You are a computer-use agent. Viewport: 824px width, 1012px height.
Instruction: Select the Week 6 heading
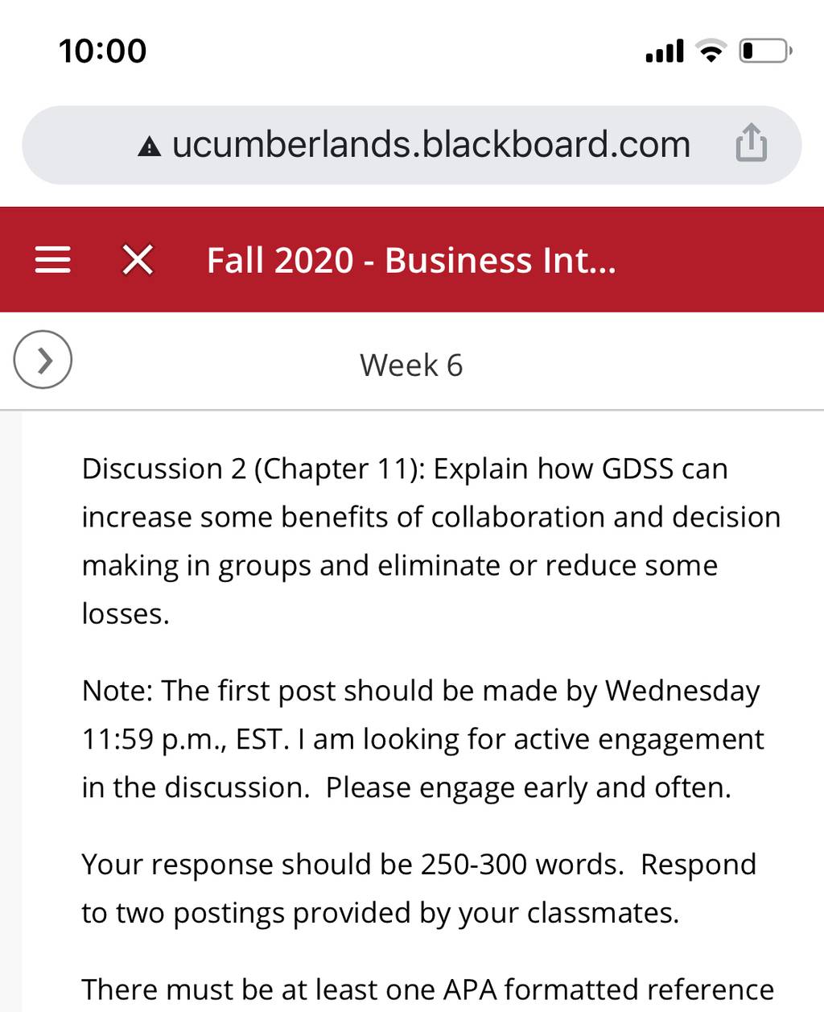tap(411, 365)
